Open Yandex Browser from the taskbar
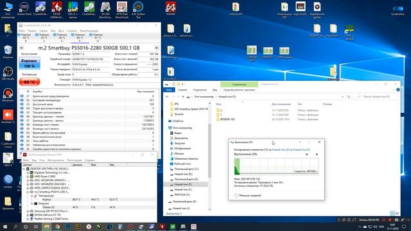The width and height of the screenshot is (411, 231). tap(89, 227)
